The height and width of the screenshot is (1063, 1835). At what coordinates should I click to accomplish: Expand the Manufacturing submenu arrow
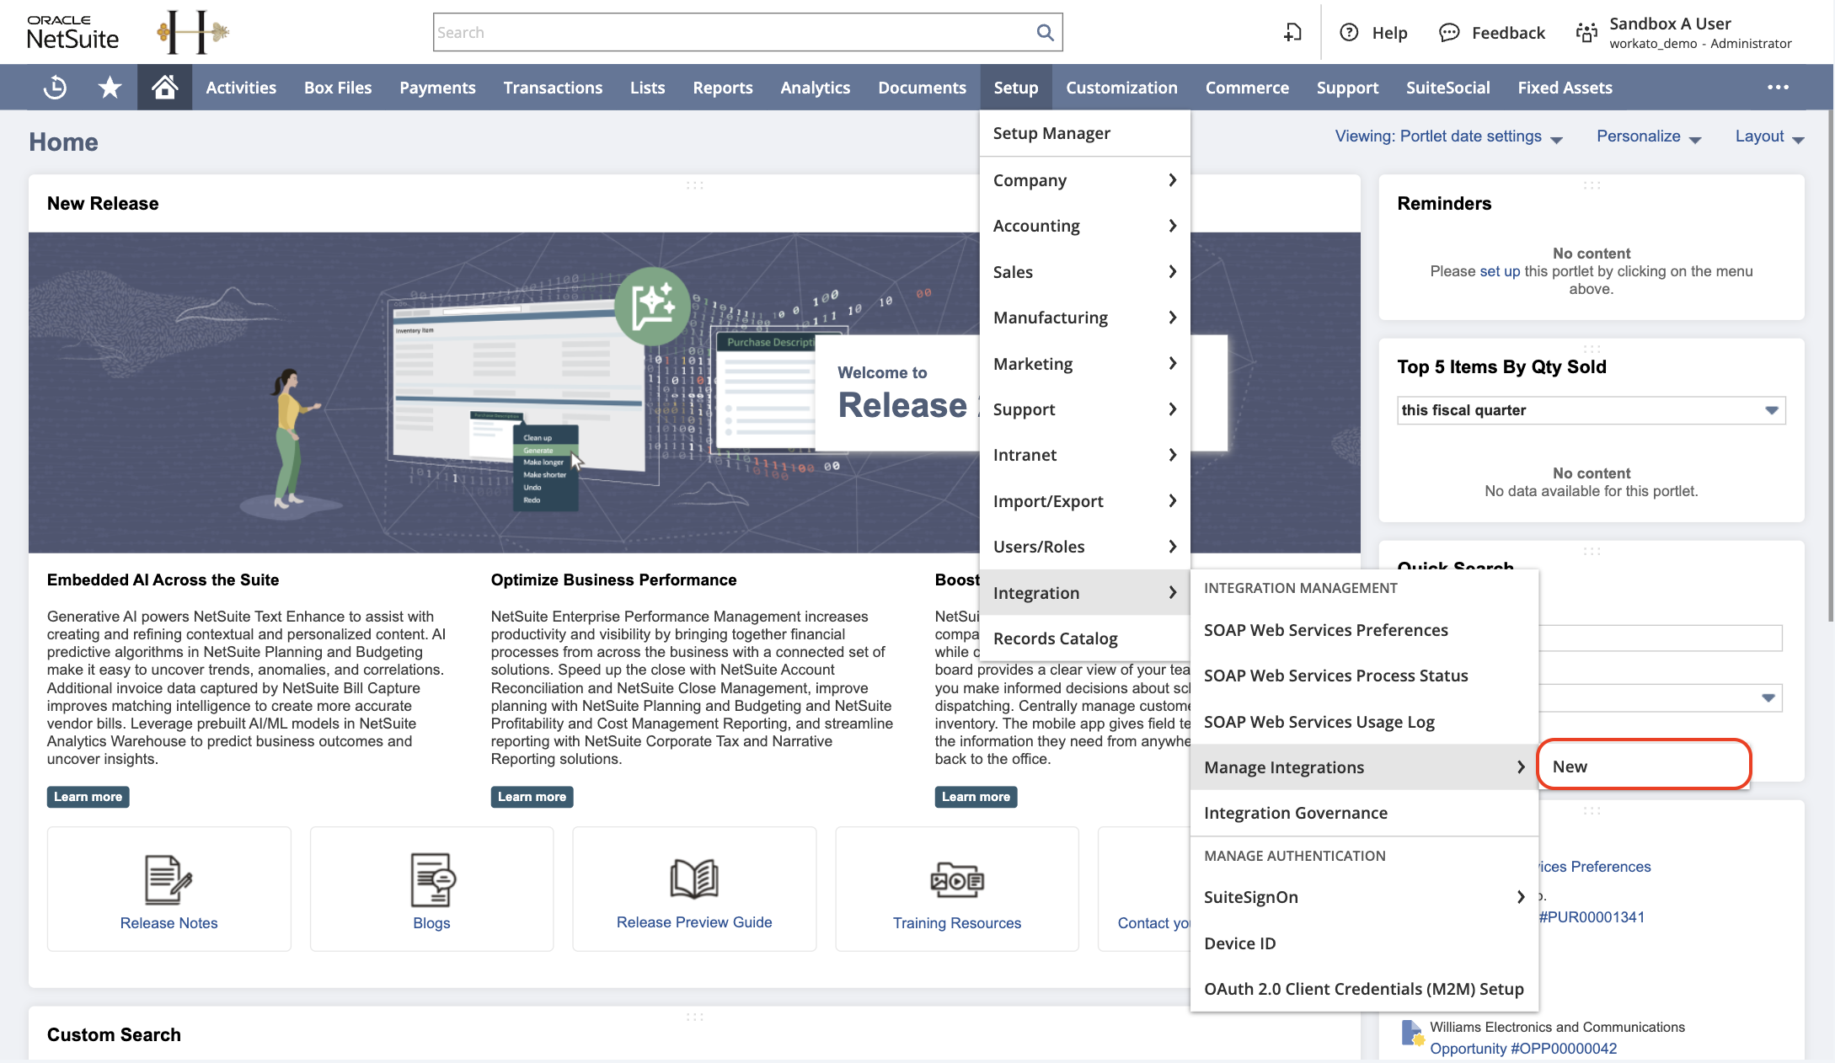coord(1169,317)
